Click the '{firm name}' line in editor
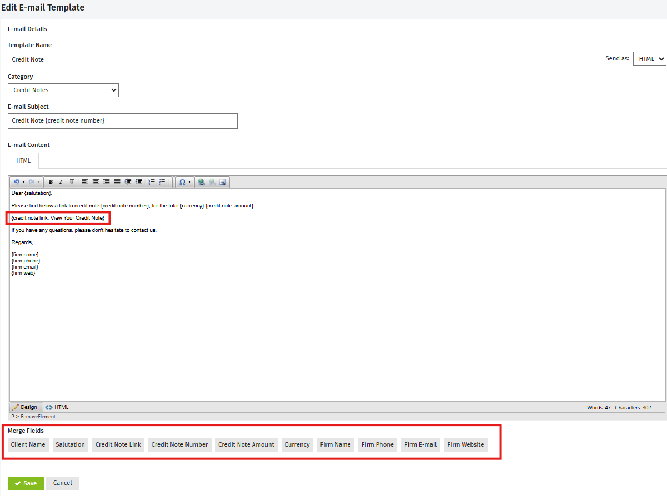667x496 pixels. [x=25, y=255]
